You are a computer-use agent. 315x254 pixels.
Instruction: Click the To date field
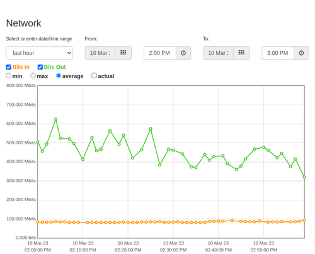218,53
